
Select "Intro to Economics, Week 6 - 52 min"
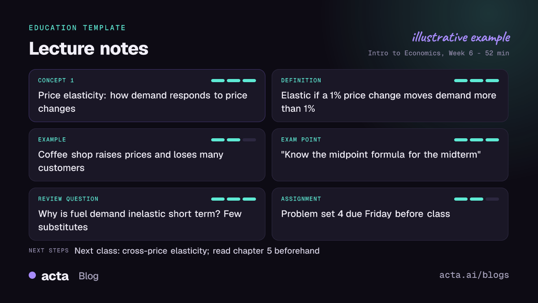tap(438, 53)
